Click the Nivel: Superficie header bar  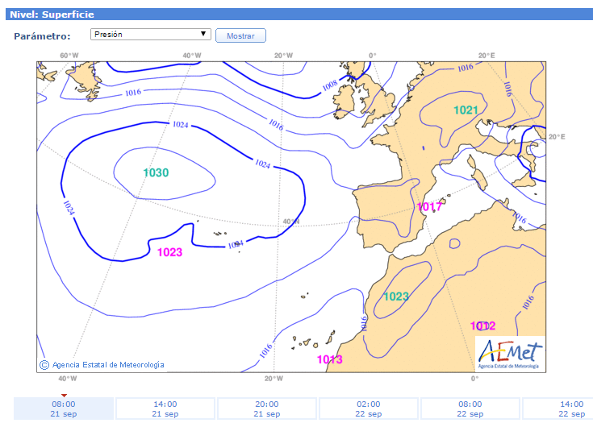click(296, 15)
